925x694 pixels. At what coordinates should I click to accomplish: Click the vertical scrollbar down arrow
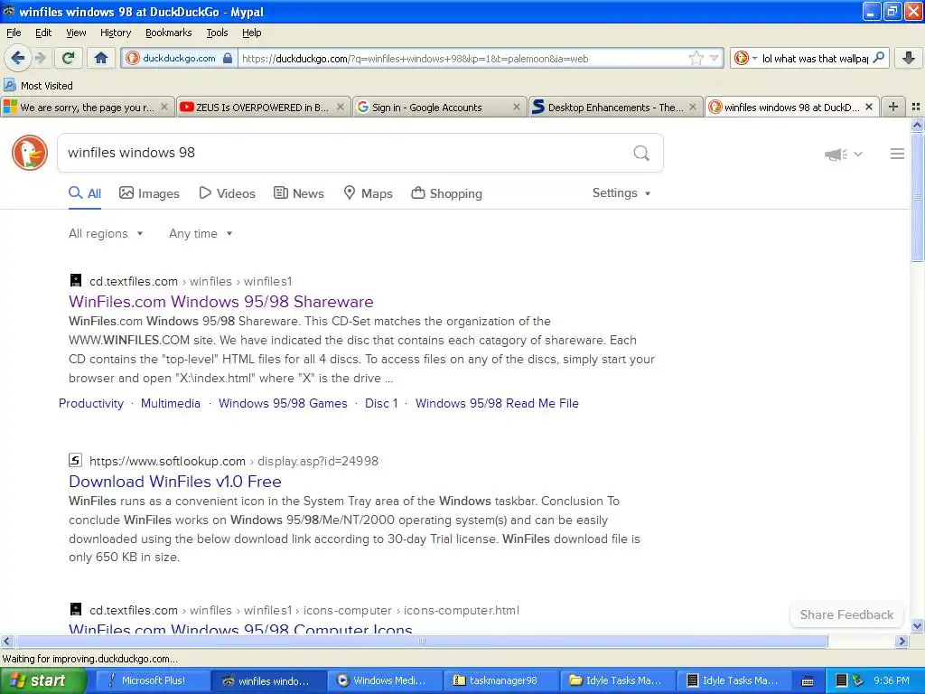click(x=917, y=626)
